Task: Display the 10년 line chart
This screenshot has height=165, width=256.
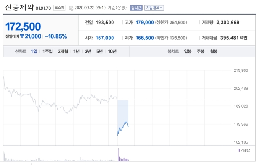Action: (112, 52)
